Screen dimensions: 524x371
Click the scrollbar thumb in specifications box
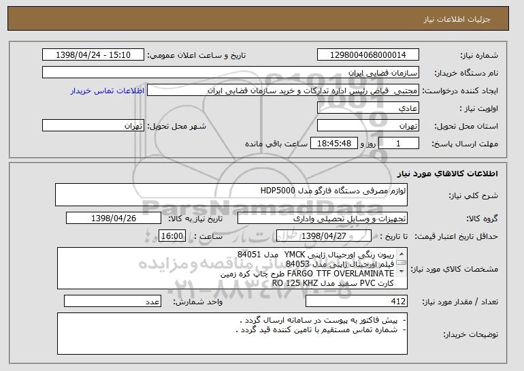[x=402, y=262]
